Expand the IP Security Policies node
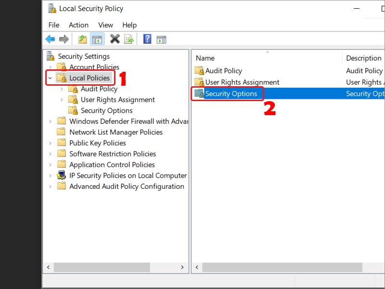The image size is (385, 289). coord(50,175)
